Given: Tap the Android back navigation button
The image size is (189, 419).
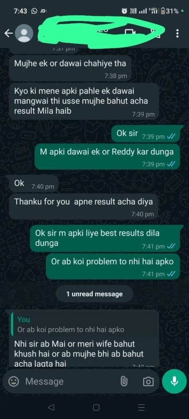Looking at the screenshot, I should [x=51, y=407].
